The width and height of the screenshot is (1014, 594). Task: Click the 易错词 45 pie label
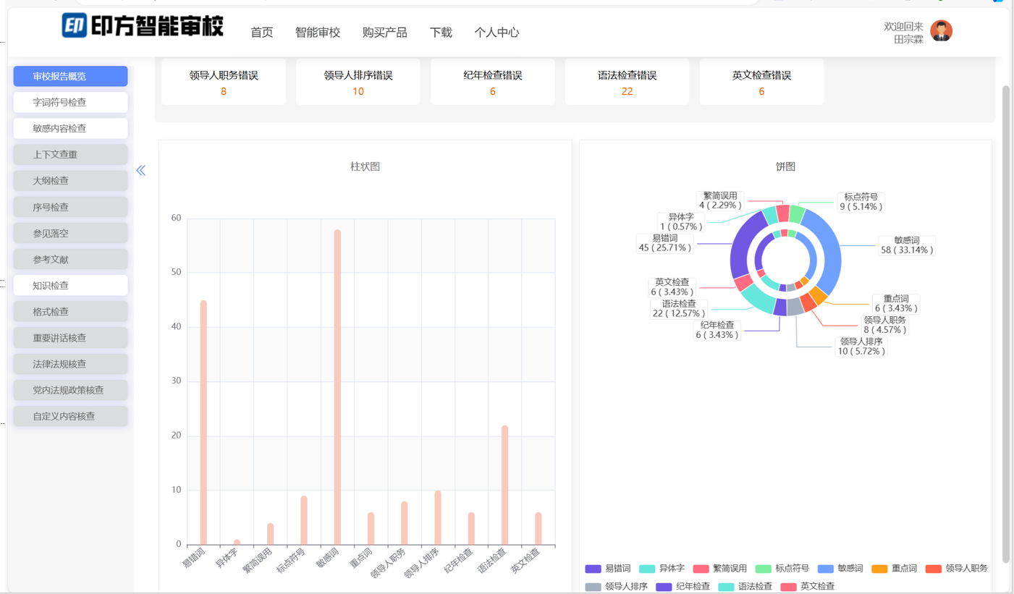coord(665,242)
